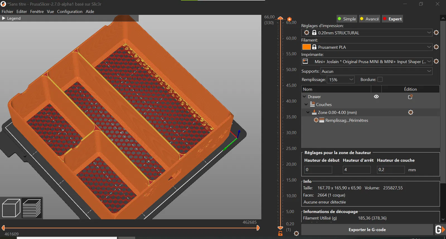Click the vertical slider cog settings icon
This screenshot has width=446, height=239.
tap(296, 233)
